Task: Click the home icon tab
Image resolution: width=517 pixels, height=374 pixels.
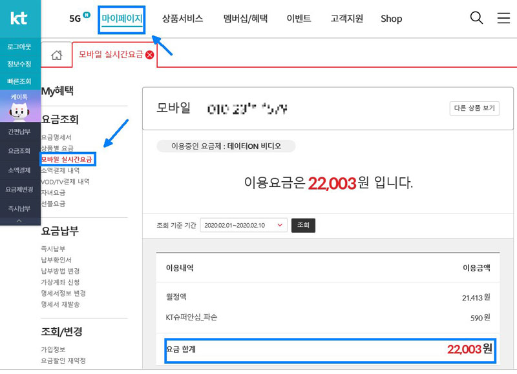Action: point(56,55)
